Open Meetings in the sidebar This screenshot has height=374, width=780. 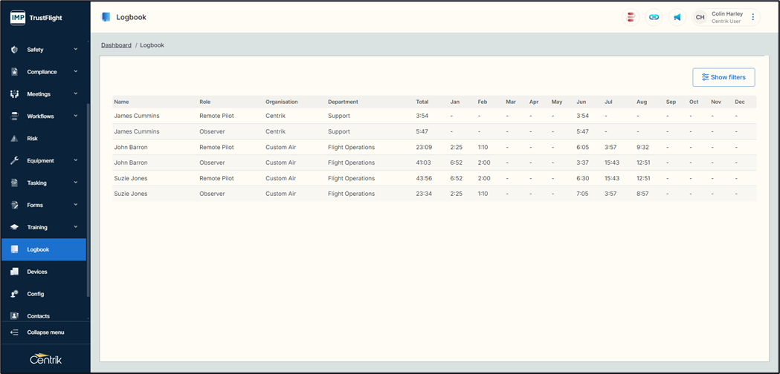pos(39,94)
